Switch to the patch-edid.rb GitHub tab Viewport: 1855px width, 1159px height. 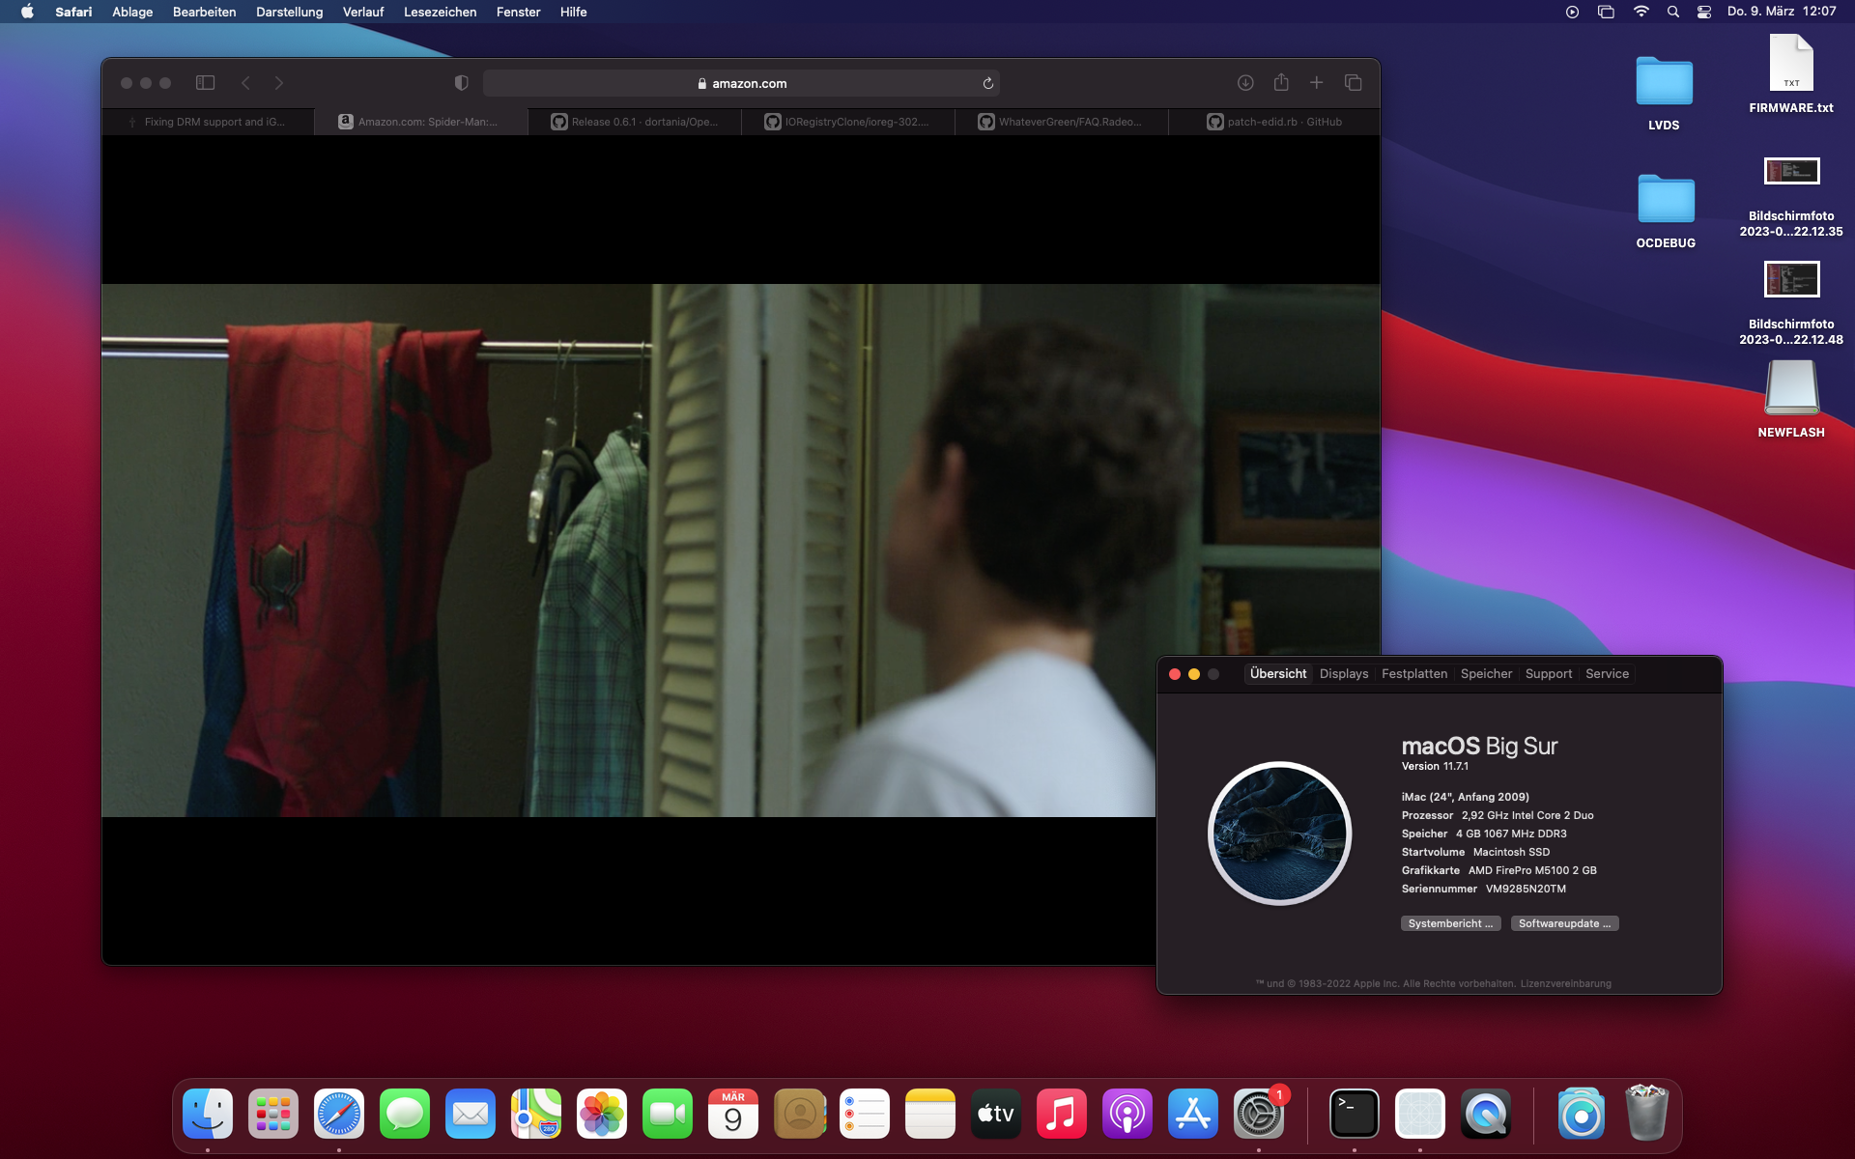1273,122
